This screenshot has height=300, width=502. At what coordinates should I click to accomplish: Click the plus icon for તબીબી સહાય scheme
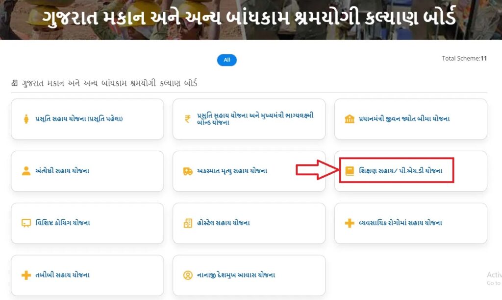[26, 275]
